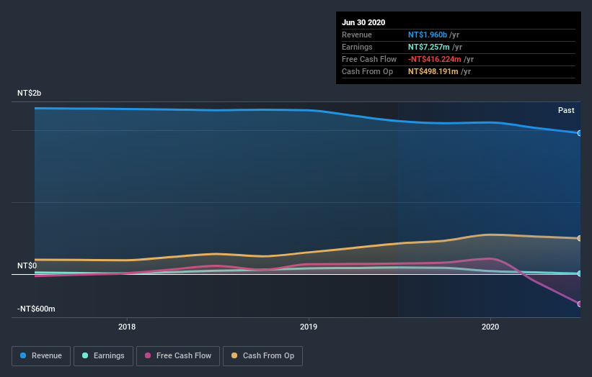Click the Cash From Op label in tooltip
Viewport: 592px width, 377px height.
click(x=367, y=71)
